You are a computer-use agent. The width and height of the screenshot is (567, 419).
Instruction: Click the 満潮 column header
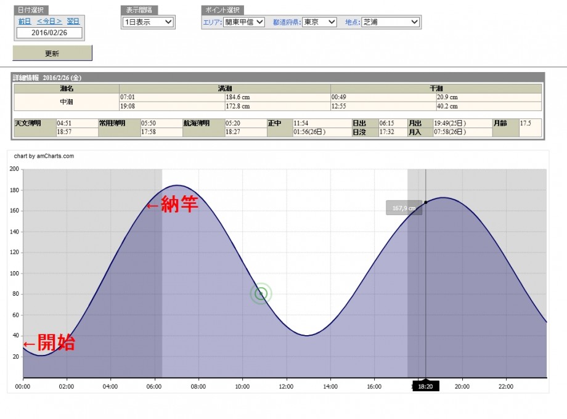[225, 89]
